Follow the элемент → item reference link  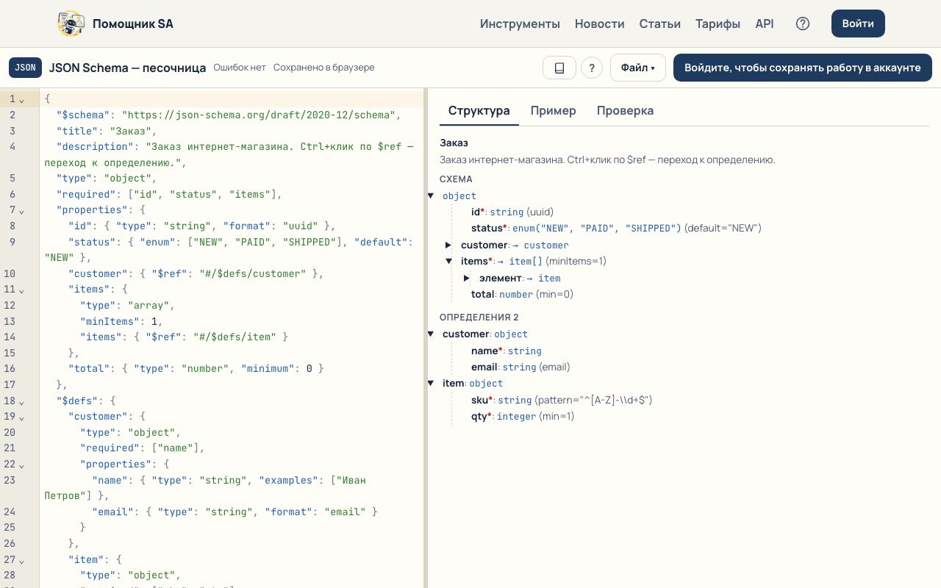543,278
